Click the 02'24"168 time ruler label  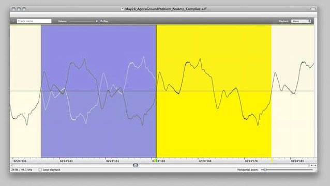click(205, 161)
